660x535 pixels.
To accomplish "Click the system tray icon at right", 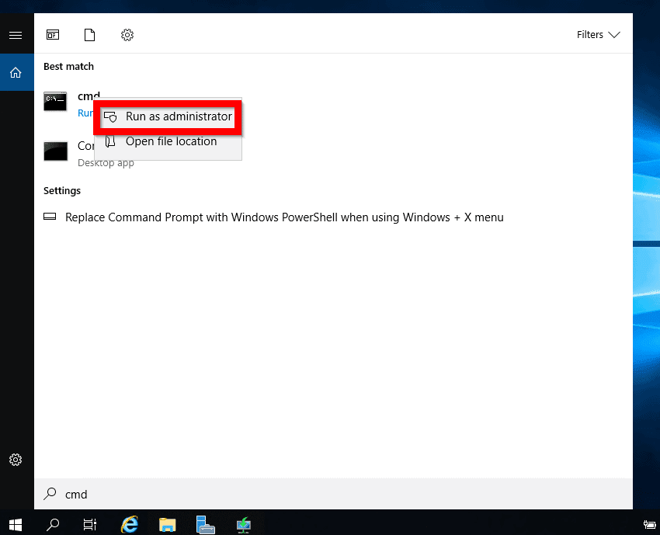I will pos(649,524).
